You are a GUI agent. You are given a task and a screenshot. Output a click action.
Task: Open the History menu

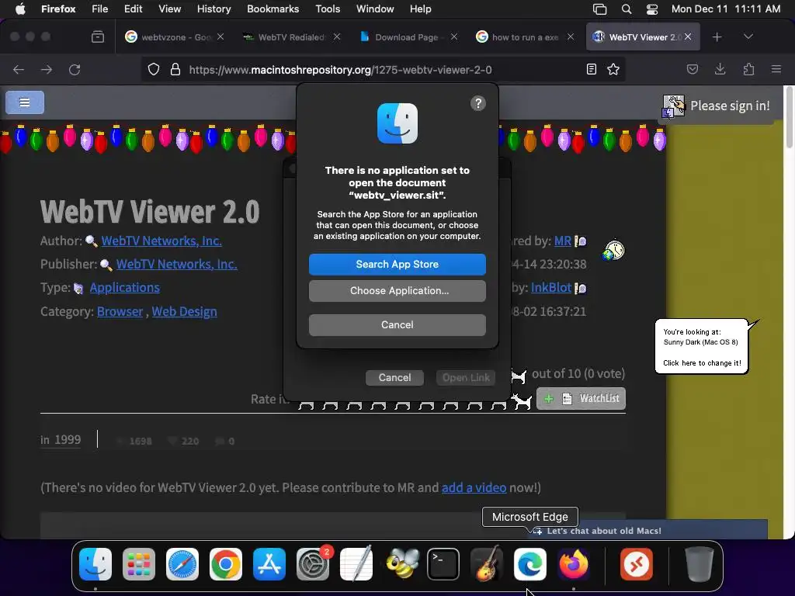(x=214, y=9)
